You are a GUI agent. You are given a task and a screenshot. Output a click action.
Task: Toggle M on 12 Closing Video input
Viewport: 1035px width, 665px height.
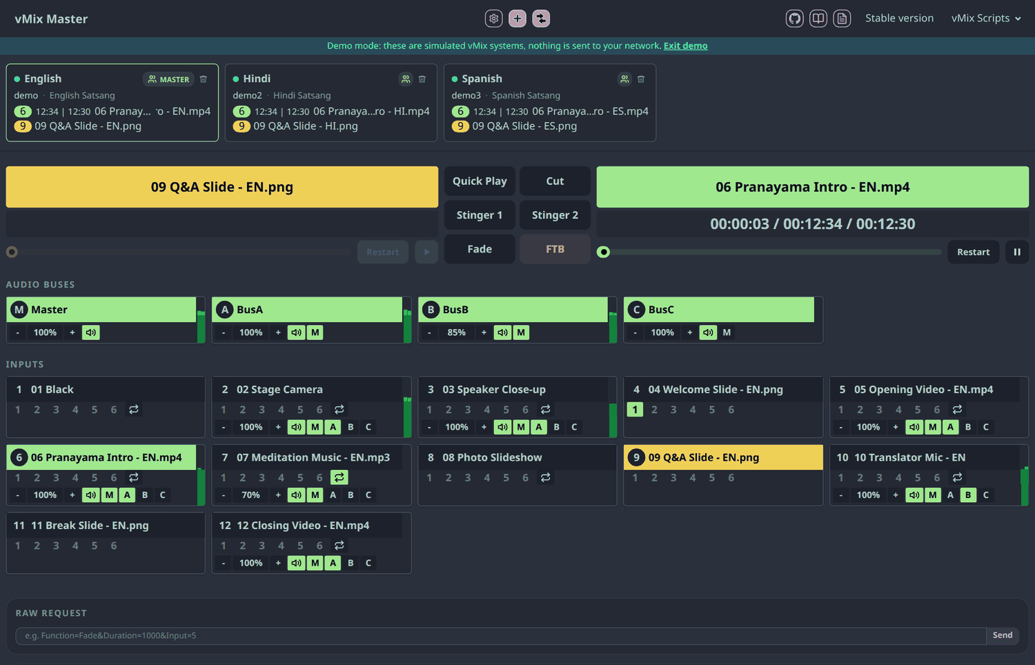[315, 563]
